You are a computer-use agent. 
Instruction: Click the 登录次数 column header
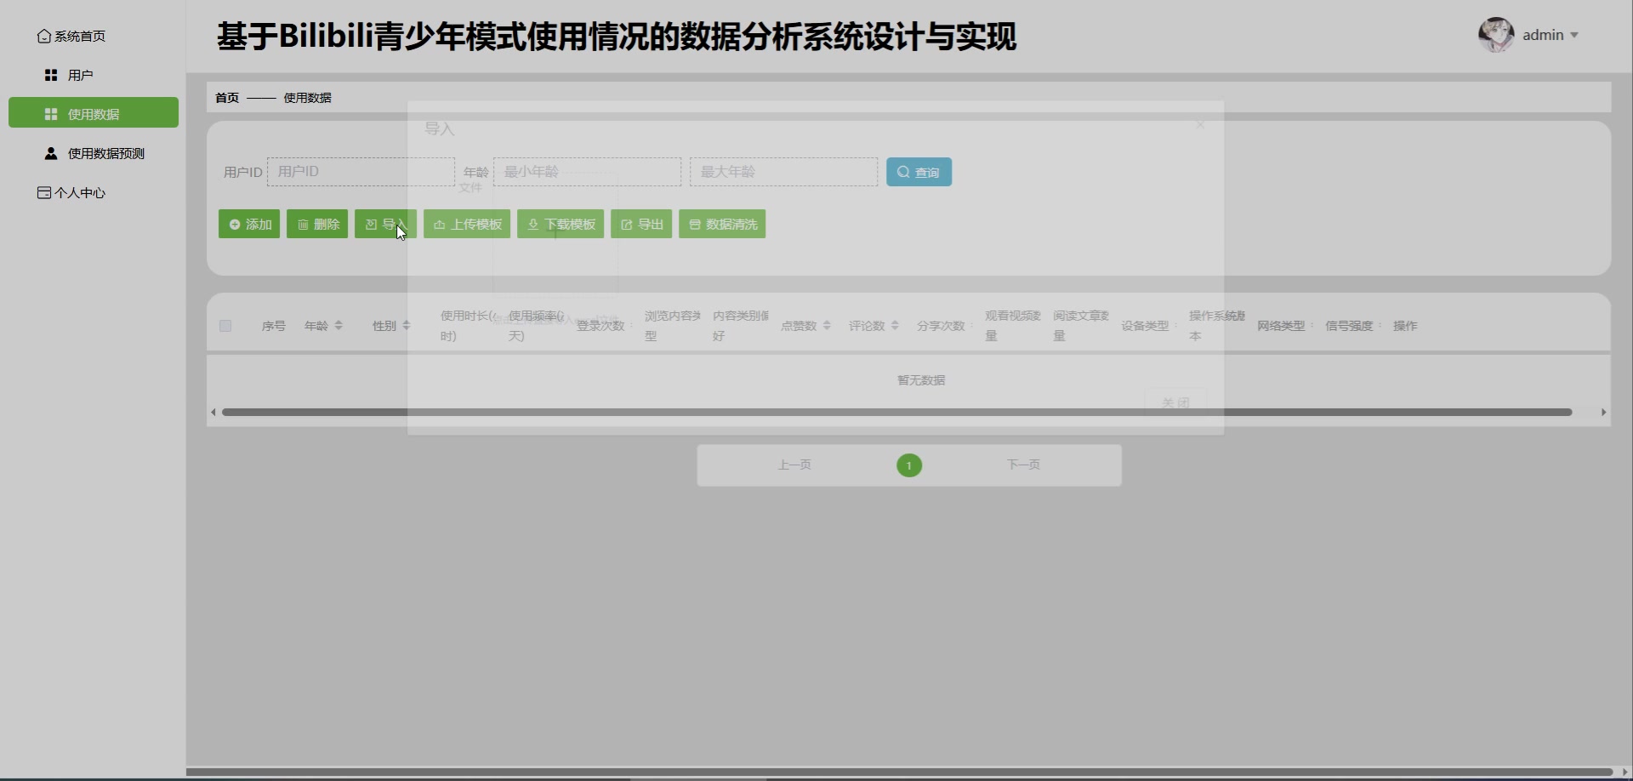tap(600, 326)
